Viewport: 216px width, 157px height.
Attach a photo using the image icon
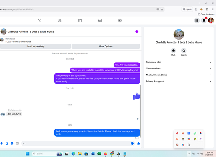(x=7, y=144)
